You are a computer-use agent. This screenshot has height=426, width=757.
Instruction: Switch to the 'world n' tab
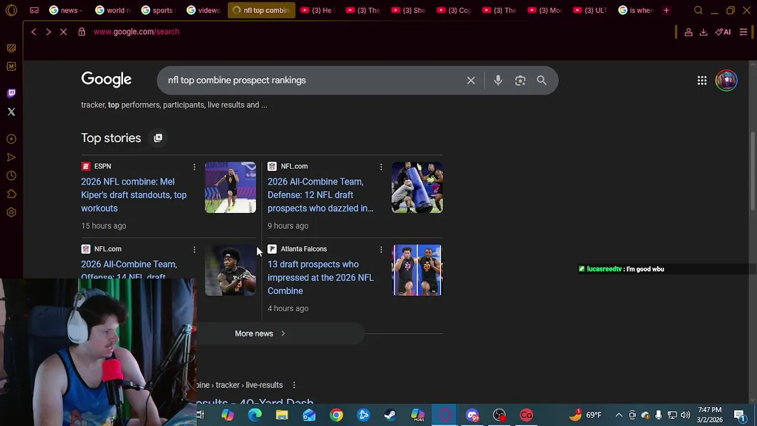(x=113, y=10)
